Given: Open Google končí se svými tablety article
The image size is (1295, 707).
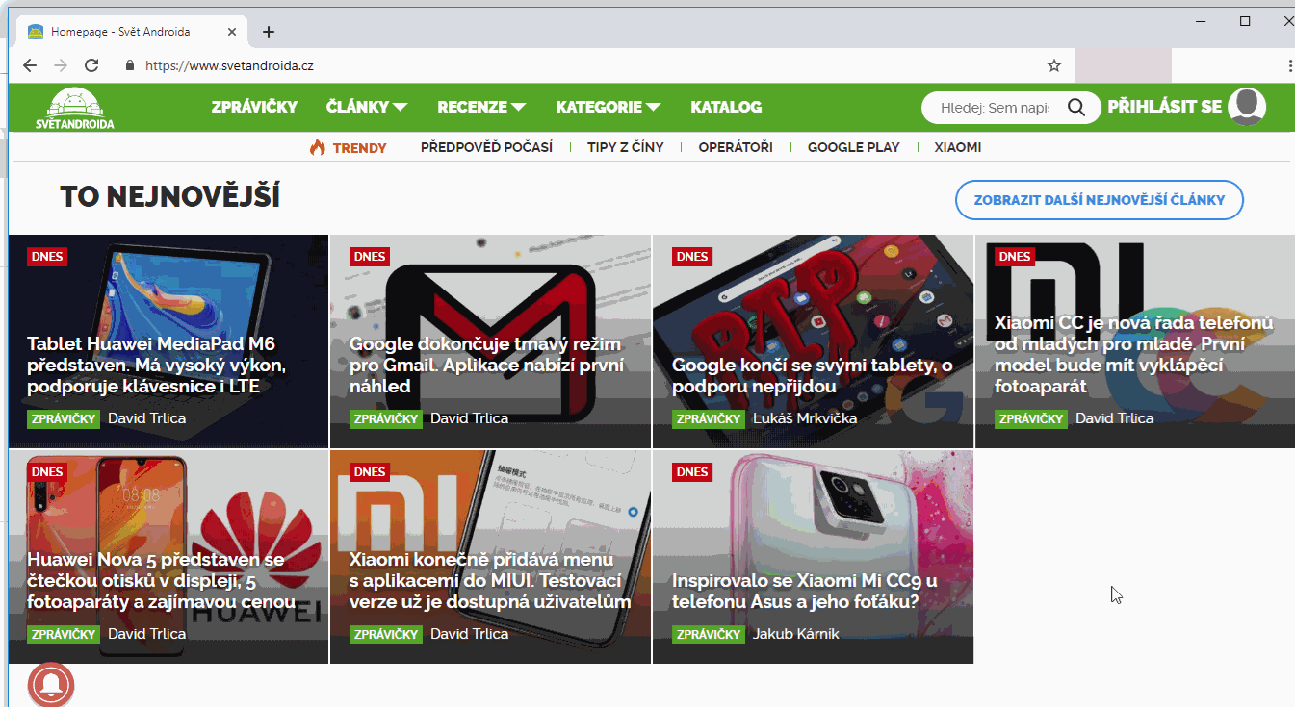Looking at the screenshot, I should pyautogui.click(x=812, y=375).
